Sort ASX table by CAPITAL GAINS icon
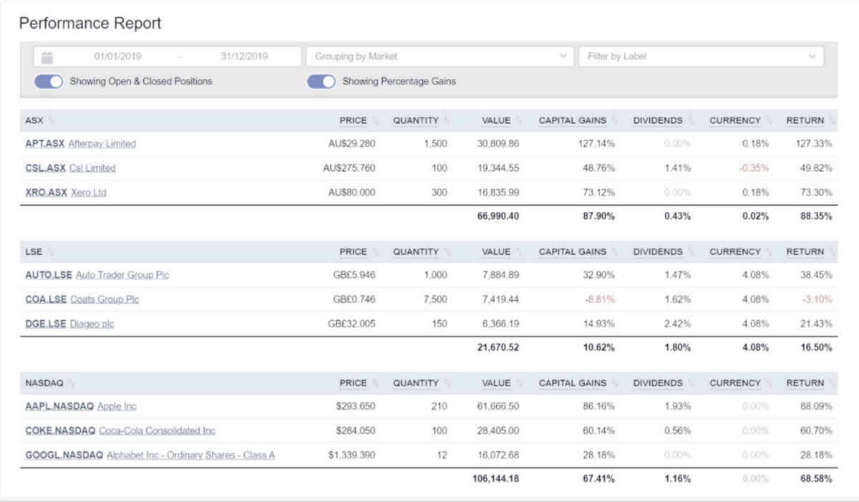This screenshot has width=859, height=502. click(x=615, y=121)
